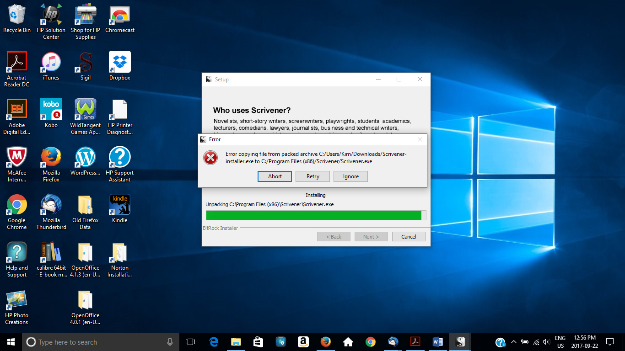This screenshot has height=351, width=625.
Task: Open Chrome from the taskbar
Action: point(371,342)
